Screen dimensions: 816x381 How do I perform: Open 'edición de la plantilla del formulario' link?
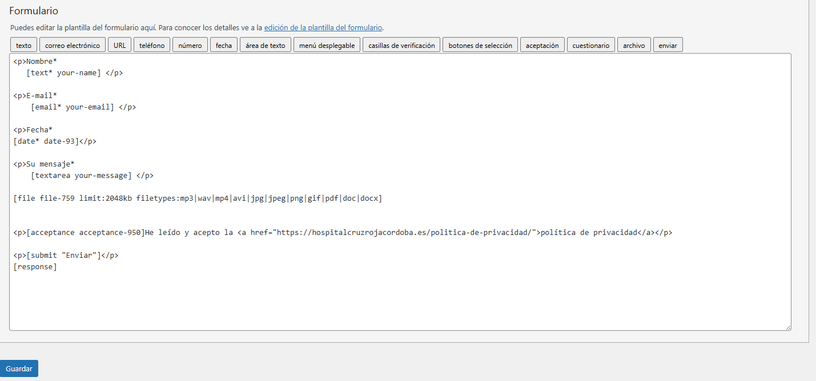323,27
